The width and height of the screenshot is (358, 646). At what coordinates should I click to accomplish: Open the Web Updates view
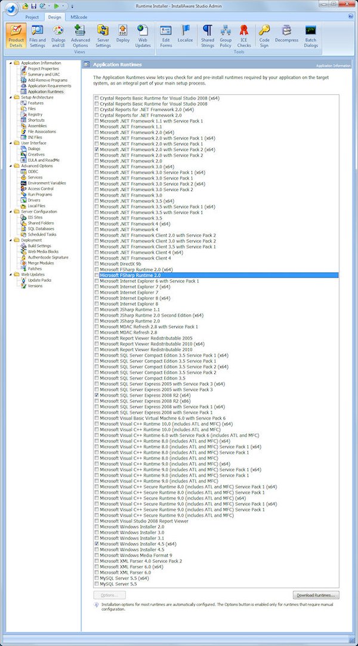[143, 36]
